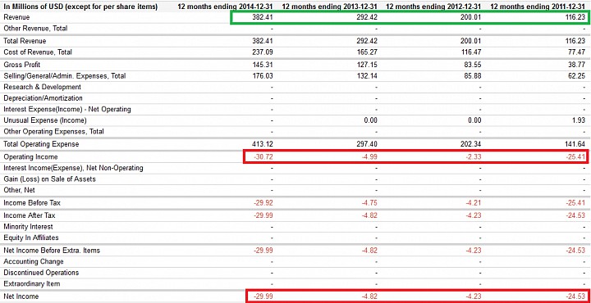Click the 2013 Income After Tax value -4.82
Viewport: 591px width, 303px height.
(x=369, y=215)
